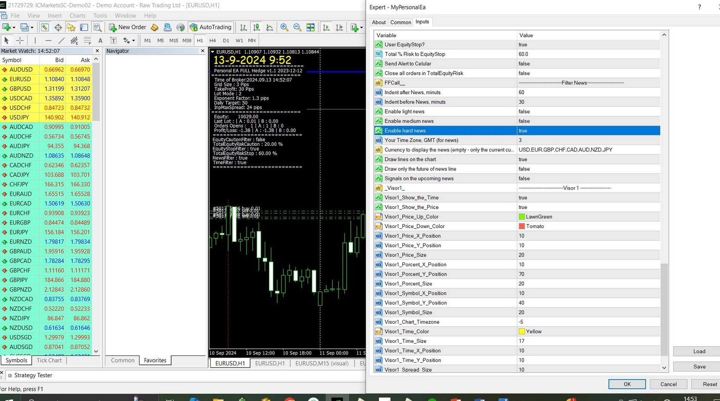Select the Crosshair cursor tool
The width and height of the screenshot is (720, 401).
tap(20, 40)
